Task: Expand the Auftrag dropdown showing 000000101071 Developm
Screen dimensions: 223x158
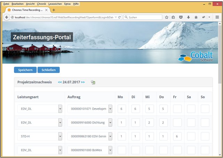Action: click(x=110, y=109)
